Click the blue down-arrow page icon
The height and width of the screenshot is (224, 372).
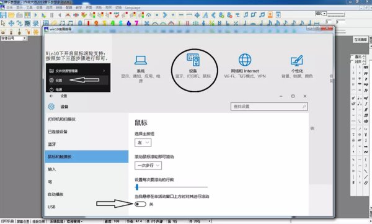tap(278, 15)
